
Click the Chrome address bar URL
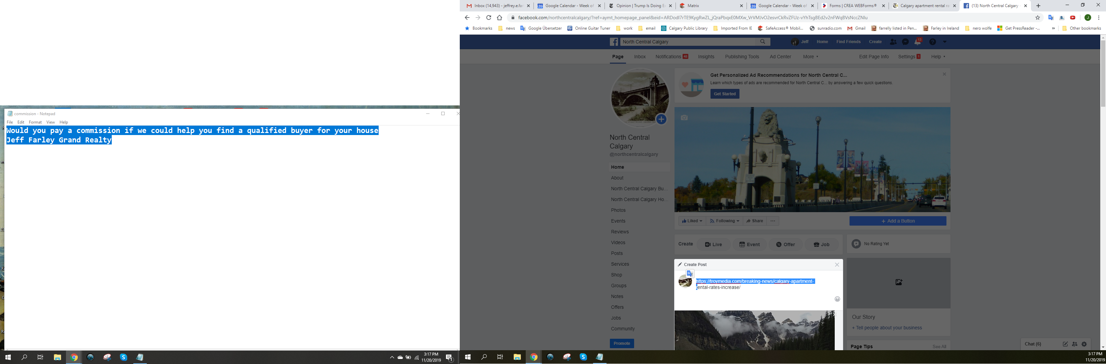point(693,18)
